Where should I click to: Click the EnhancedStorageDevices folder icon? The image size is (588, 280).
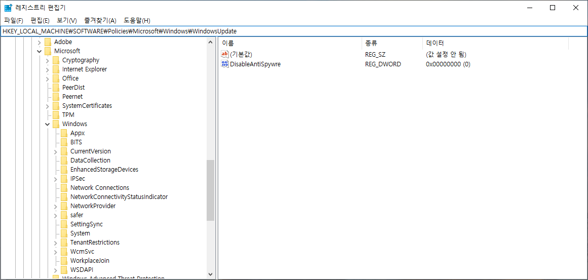click(64, 170)
